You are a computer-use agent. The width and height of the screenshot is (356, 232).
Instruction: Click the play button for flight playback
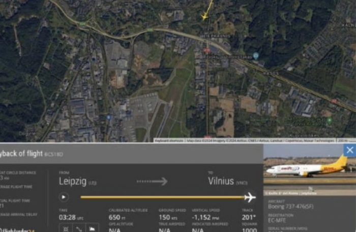pos(64,197)
